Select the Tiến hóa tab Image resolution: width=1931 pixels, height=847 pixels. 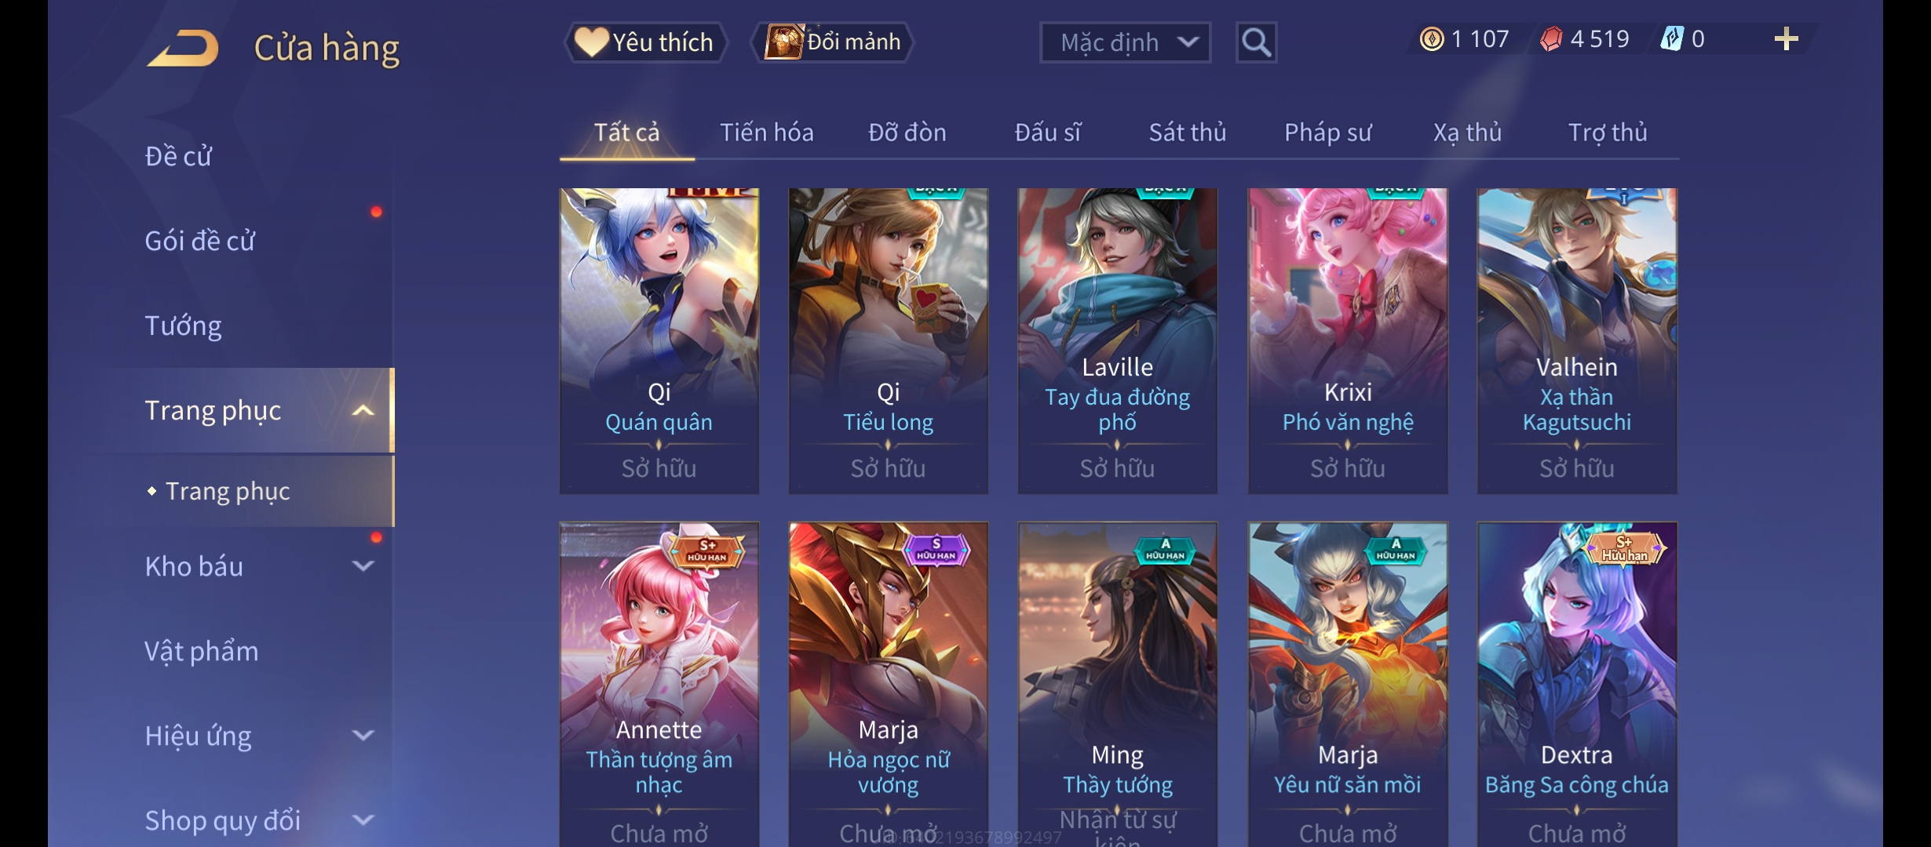767,133
